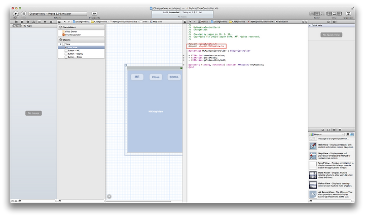Viewport: 365px width, 217px height.
Task: Toggle the Debug area visibility
Action: 334,14
